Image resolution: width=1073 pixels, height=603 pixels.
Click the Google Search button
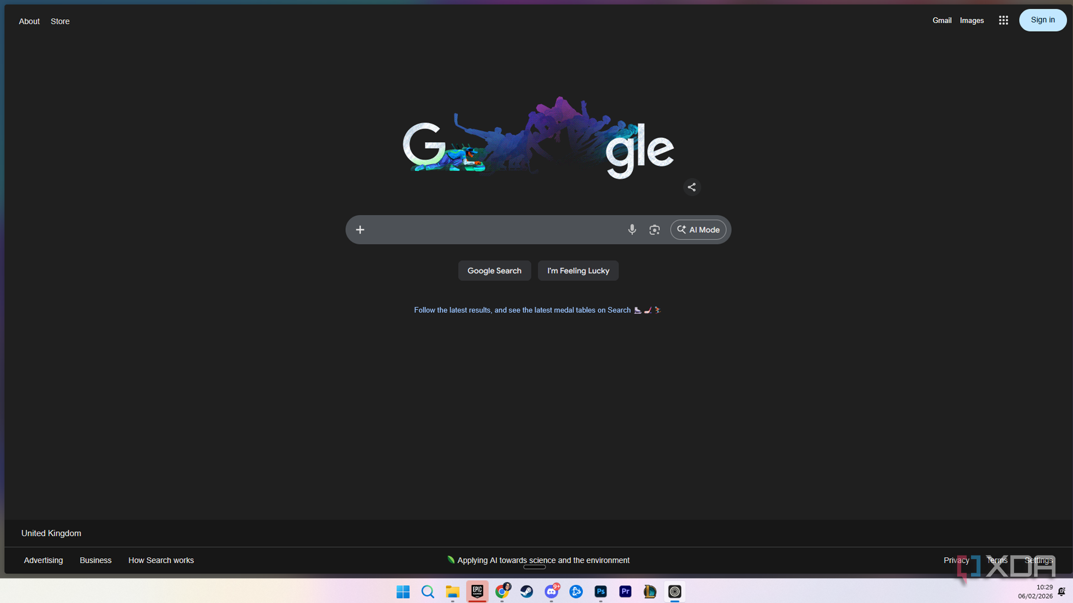click(x=494, y=270)
